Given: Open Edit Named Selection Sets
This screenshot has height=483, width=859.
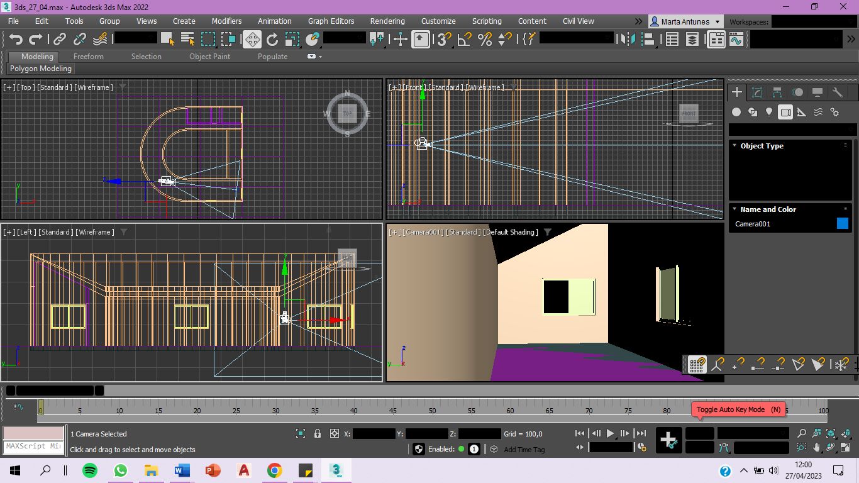Looking at the screenshot, I should (x=528, y=40).
